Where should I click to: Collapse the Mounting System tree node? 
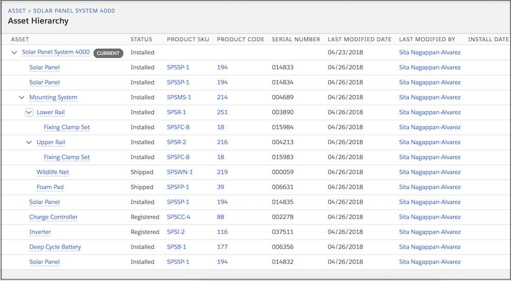[x=22, y=97]
